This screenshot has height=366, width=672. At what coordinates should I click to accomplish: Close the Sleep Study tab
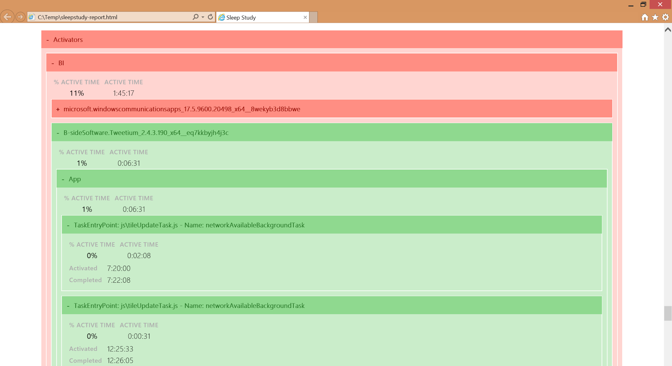pos(305,18)
